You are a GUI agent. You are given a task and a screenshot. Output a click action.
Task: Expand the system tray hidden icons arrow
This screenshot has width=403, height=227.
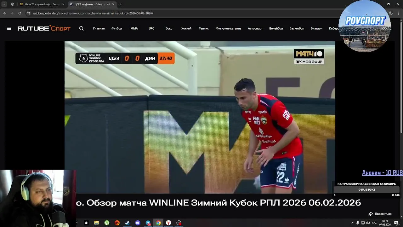click(353, 223)
